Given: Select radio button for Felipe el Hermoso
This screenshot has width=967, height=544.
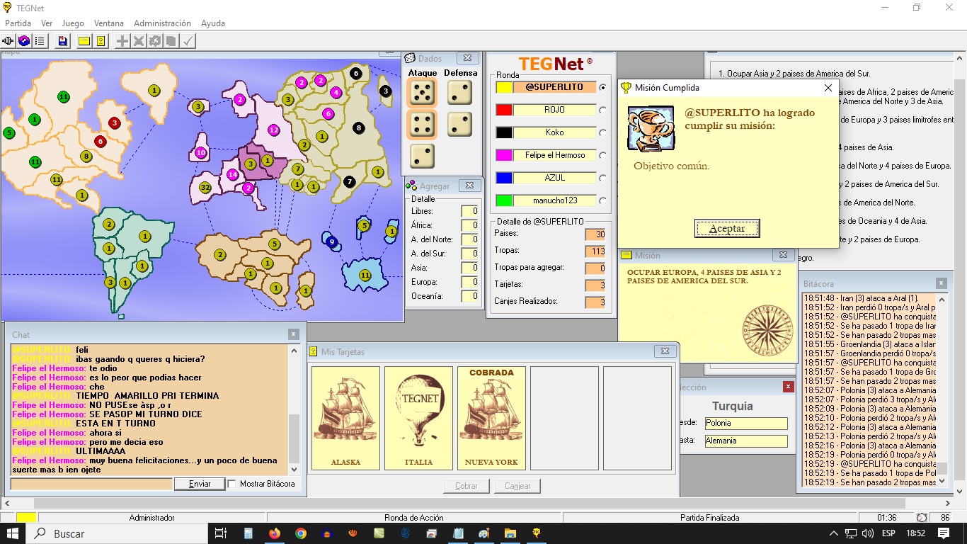Looking at the screenshot, I should tap(602, 155).
